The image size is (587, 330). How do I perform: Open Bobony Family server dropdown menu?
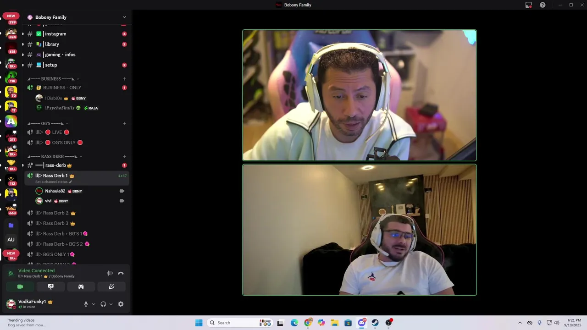point(124,17)
